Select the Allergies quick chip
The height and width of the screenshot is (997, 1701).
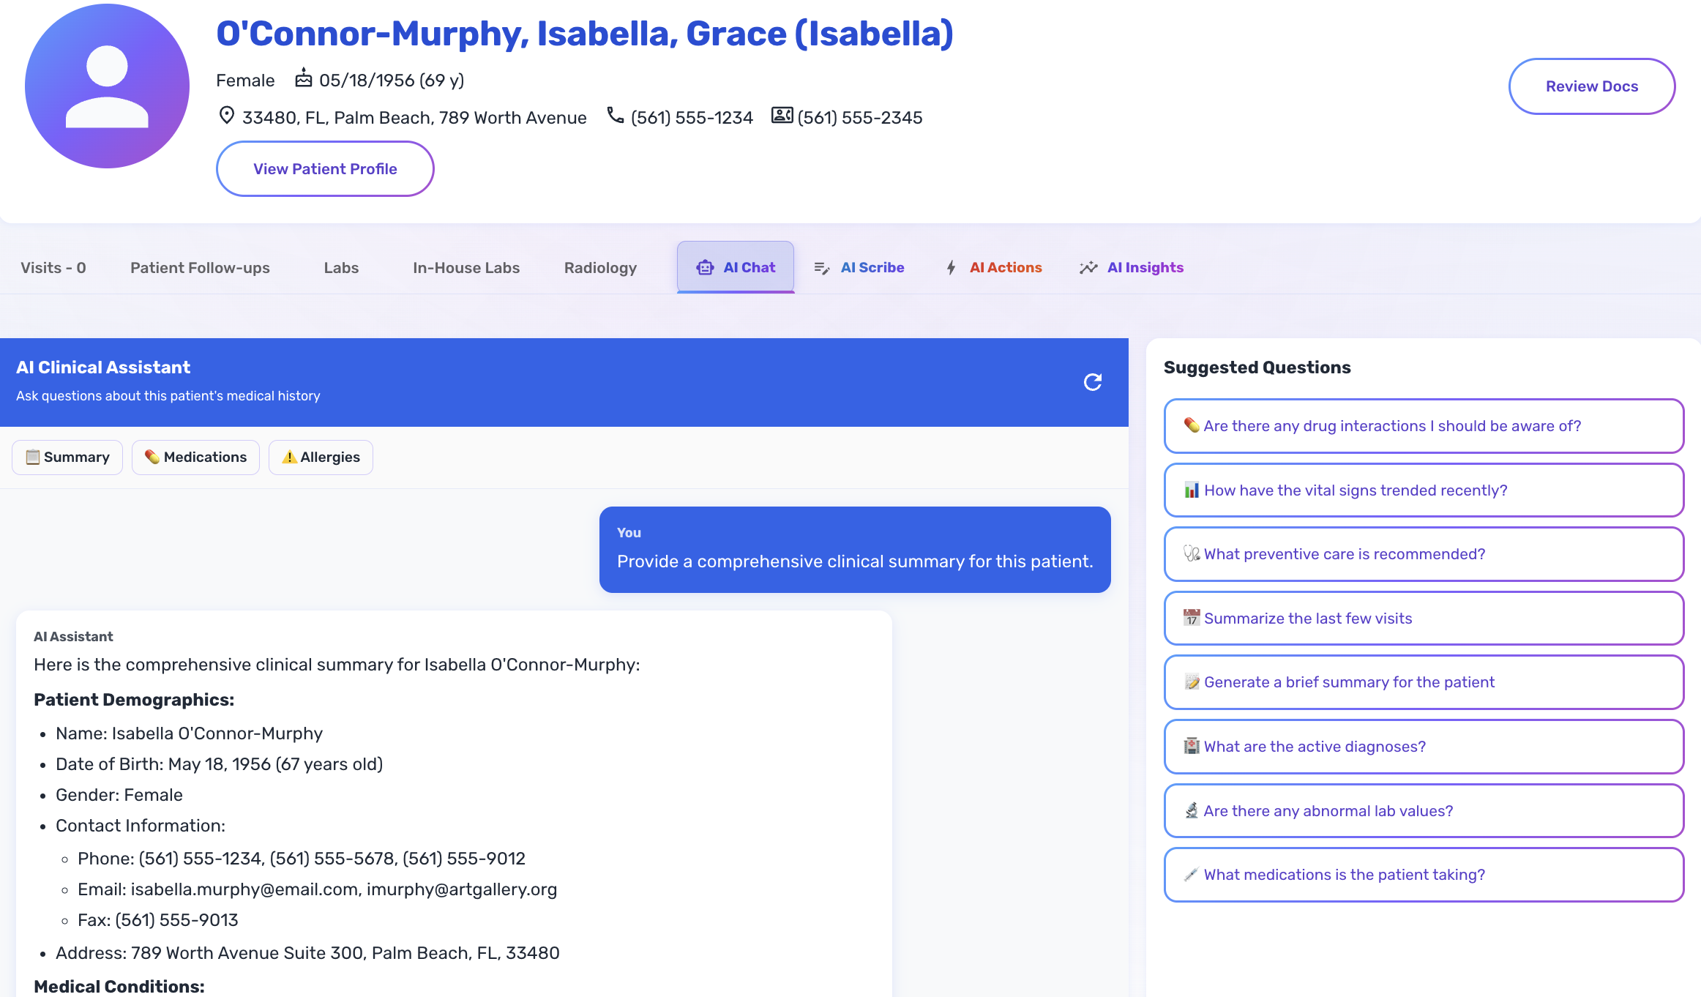[321, 458]
